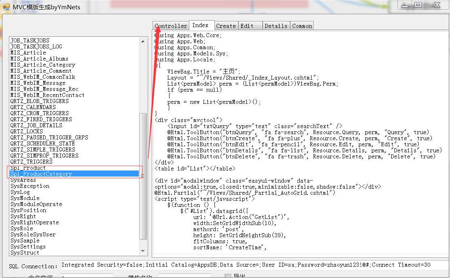This screenshot has height=278, width=450.
Task: Choose the SysException table
Action: point(30,186)
